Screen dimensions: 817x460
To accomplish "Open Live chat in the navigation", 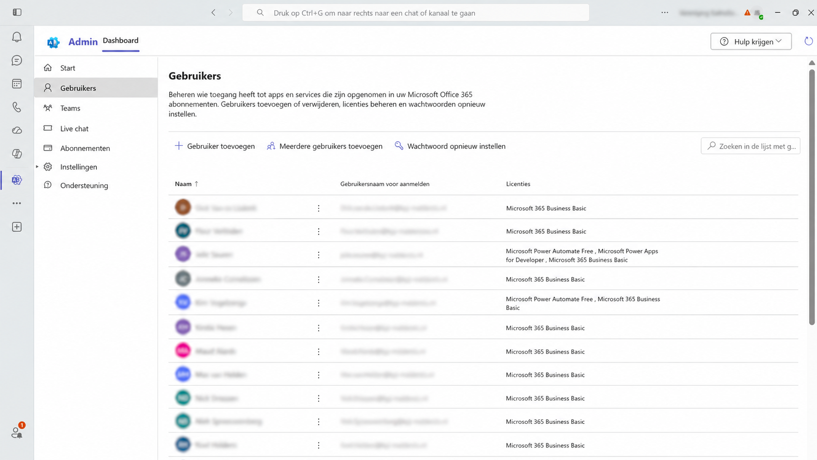I will click(x=96, y=129).
